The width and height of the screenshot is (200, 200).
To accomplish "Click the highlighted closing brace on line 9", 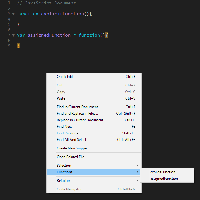I will [x=18, y=46].
